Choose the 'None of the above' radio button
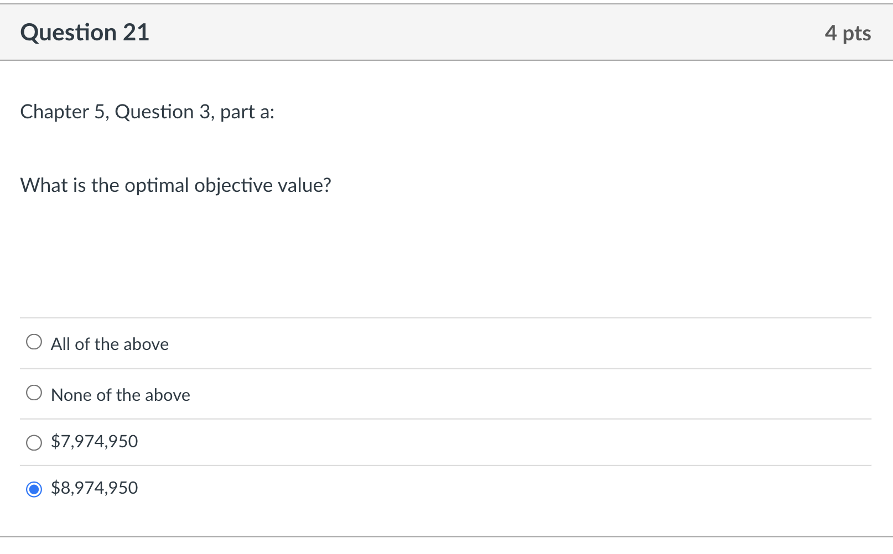893x554 pixels. click(x=34, y=393)
